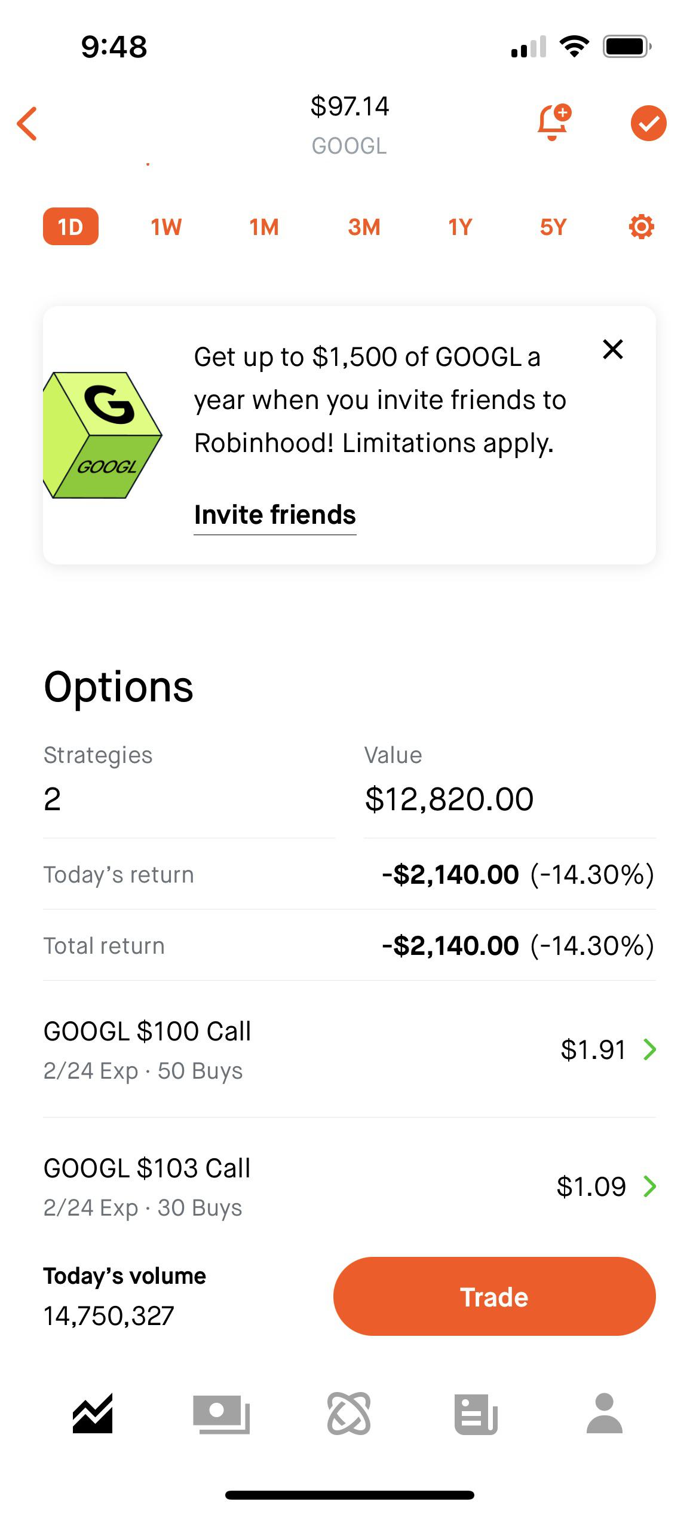Image resolution: width=699 pixels, height=1514 pixels.
Task: Open the GOOGL $100 Call position row
Action: tap(299, 1049)
